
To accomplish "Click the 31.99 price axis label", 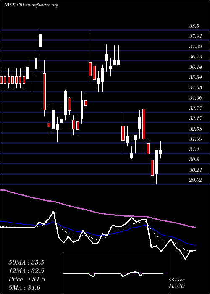I will point(196,139).
